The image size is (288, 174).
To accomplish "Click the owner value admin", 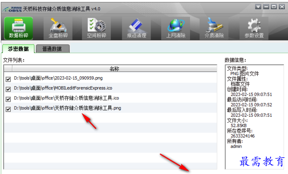I will click(x=236, y=146).
